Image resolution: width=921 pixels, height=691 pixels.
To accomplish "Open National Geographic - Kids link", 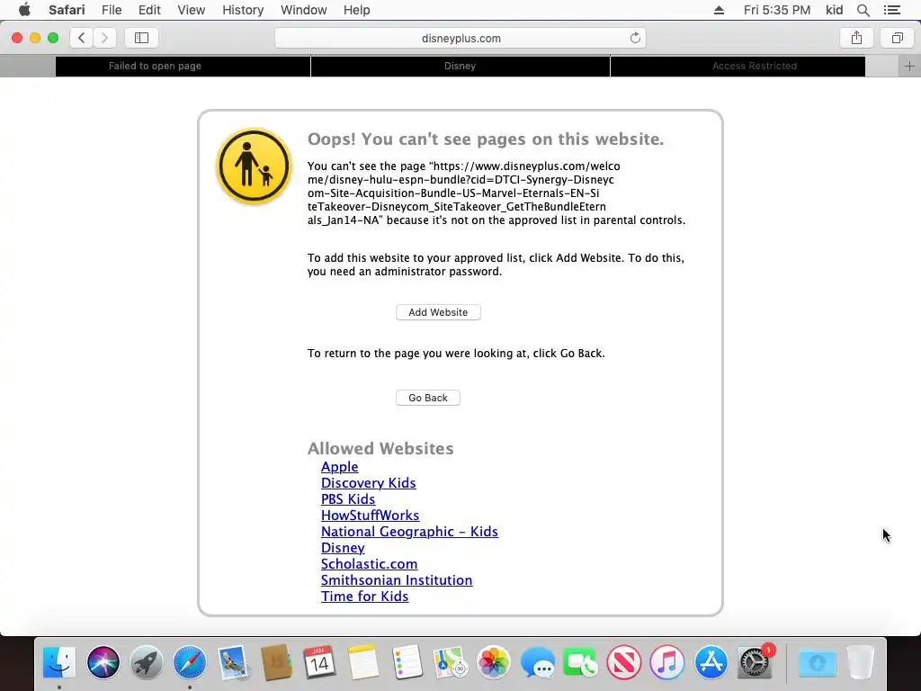I will [409, 531].
